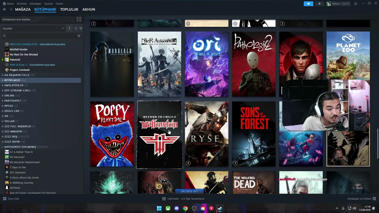Show recently played with the clock icon
Image resolution: width=379 pixels, height=213 pixels.
76,28
